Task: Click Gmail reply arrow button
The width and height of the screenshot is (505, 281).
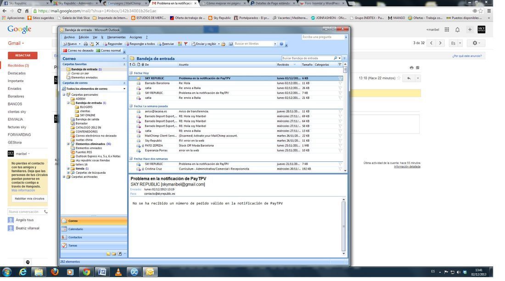Action: [409, 78]
